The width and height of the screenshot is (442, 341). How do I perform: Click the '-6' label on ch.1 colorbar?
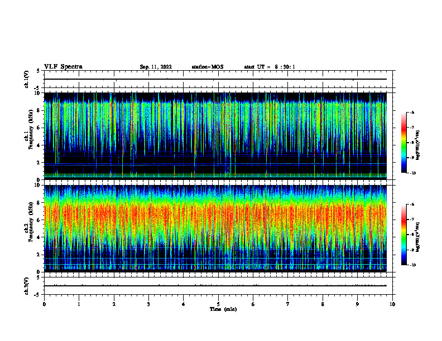[x=412, y=112]
